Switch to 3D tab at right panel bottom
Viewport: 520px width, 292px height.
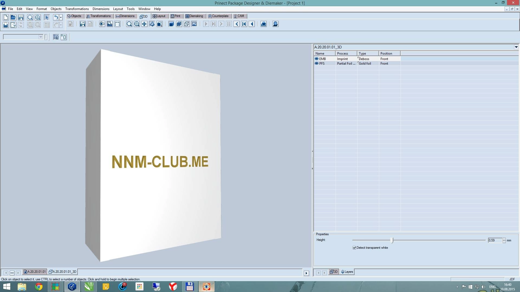(334, 272)
